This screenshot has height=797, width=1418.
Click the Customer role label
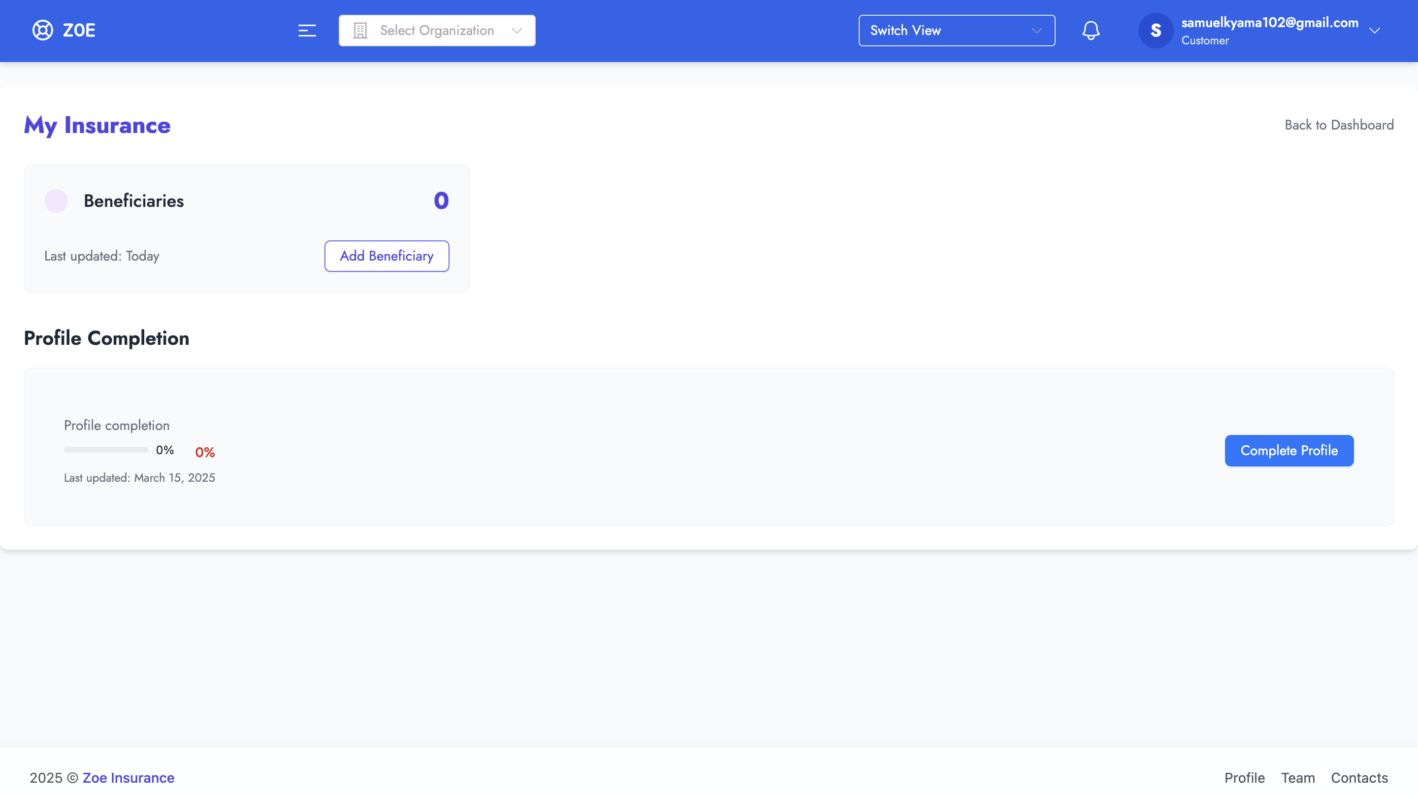pyautogui.click(x=1204, y=41)
